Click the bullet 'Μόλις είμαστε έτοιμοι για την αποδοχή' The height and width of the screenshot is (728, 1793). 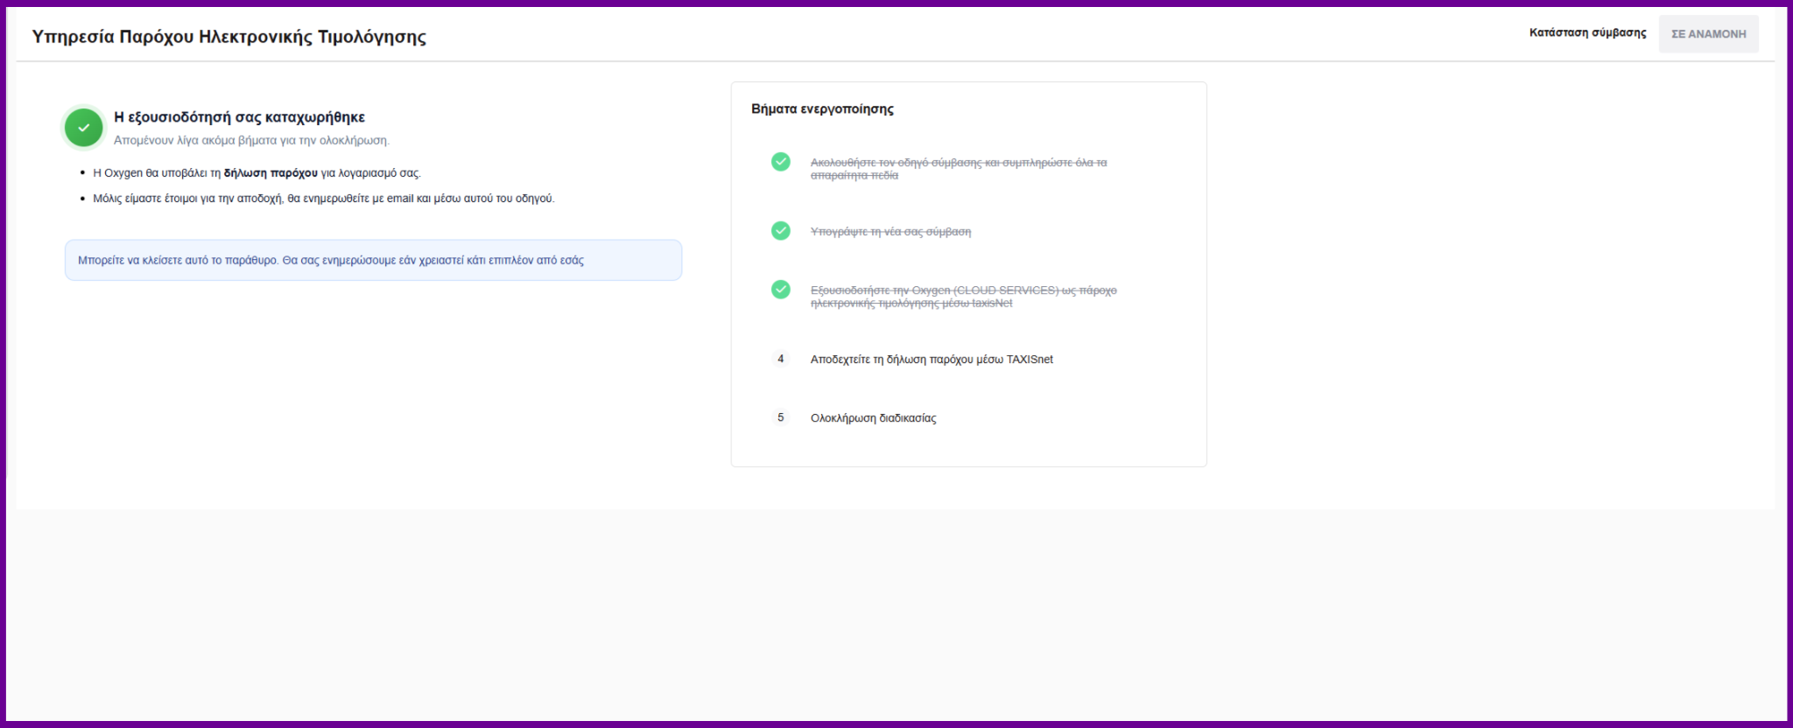323,199
